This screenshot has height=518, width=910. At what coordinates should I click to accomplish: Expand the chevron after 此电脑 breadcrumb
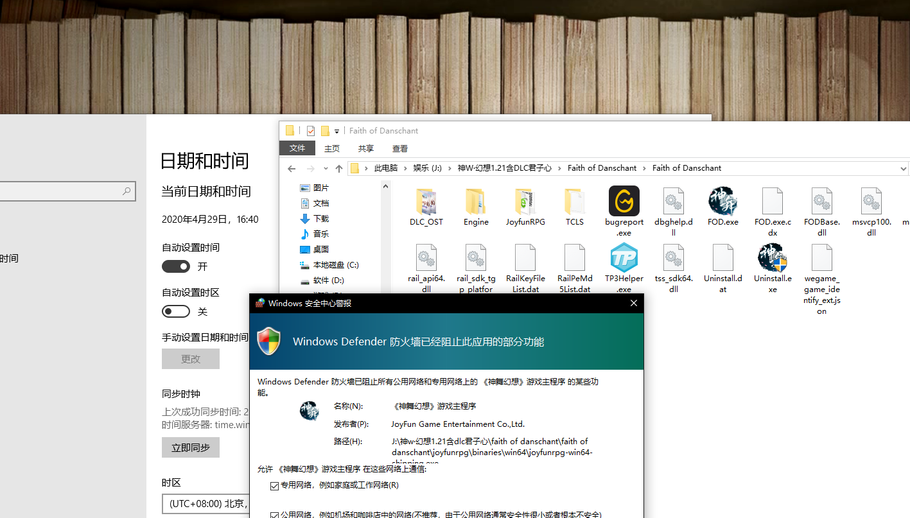405,168
